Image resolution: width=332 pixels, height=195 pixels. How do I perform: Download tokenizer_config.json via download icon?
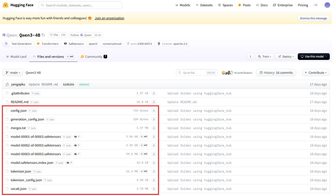[x=154, y=180]
